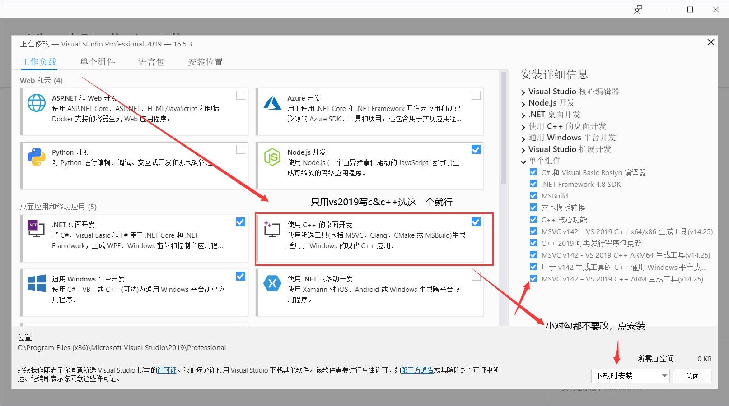Click the Azure development logo icon
Image resolution: width=729 pixels, height=406 pixels.
(272, 103)
